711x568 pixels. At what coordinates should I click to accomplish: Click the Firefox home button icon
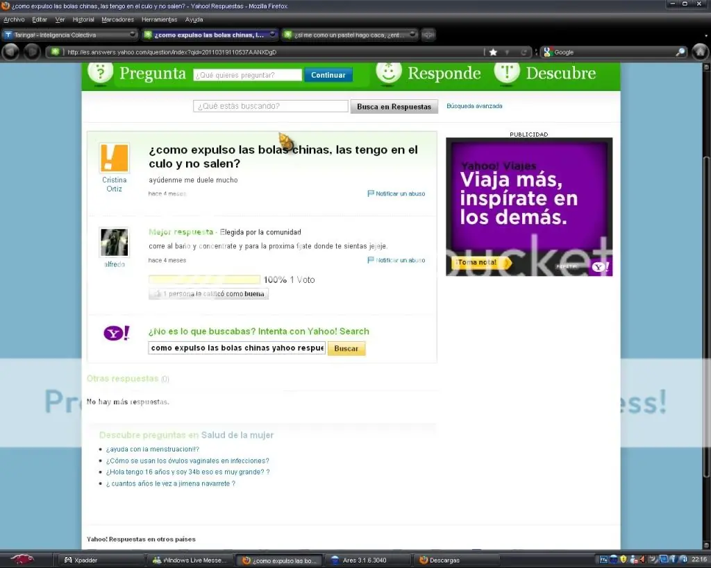click(x=700, y=52)
